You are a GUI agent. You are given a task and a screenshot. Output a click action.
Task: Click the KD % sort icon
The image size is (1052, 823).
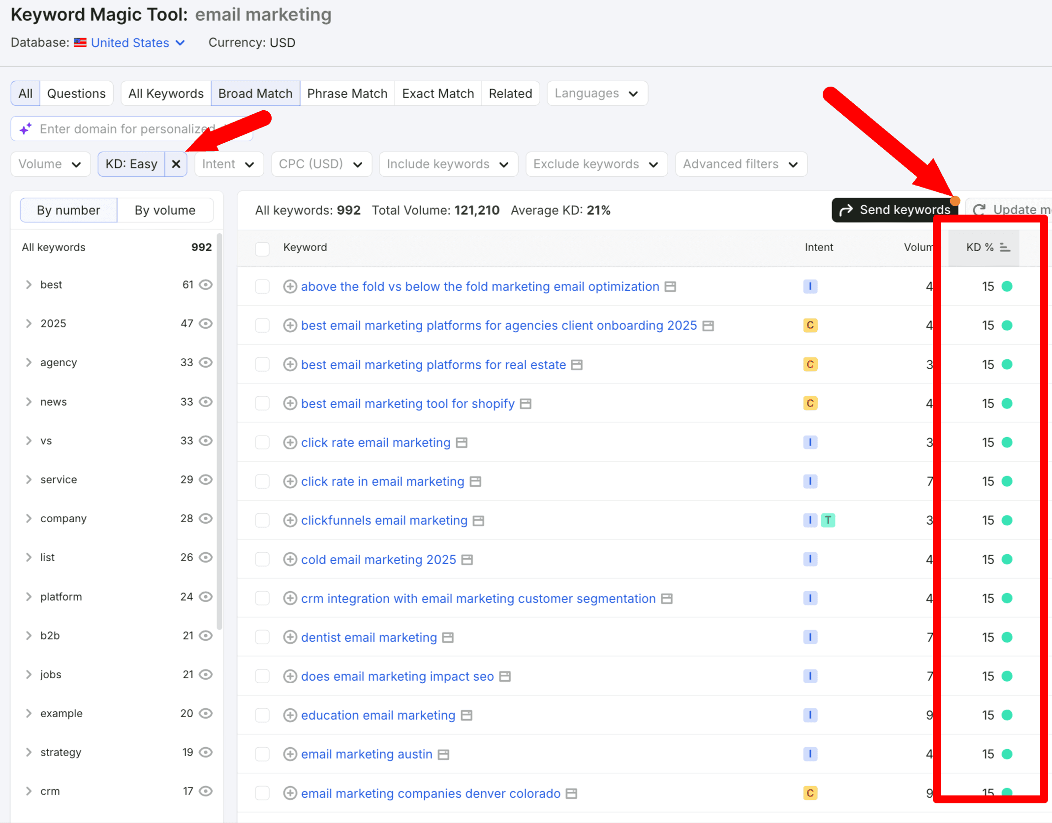click(1005, 248)
